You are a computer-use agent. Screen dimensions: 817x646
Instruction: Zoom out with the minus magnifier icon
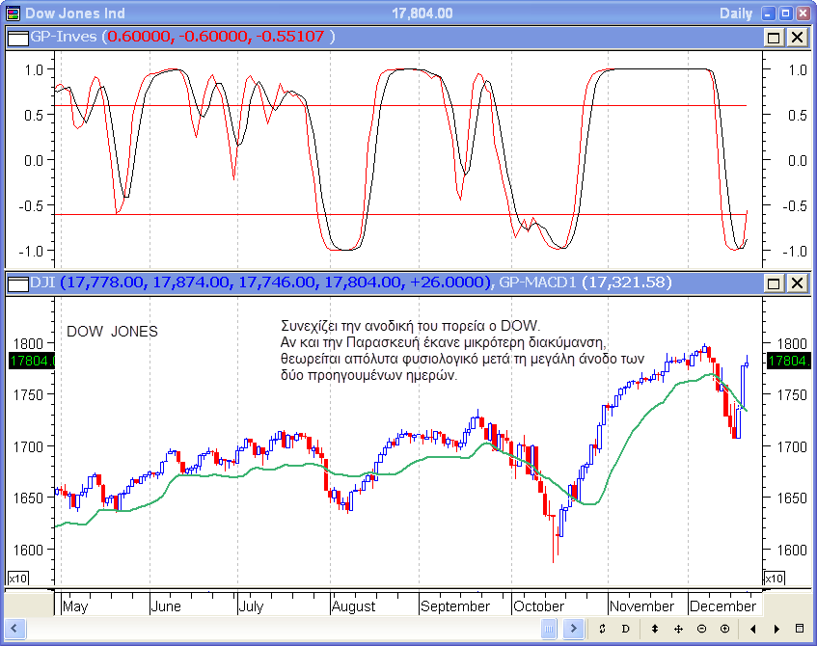coord(701,629)
